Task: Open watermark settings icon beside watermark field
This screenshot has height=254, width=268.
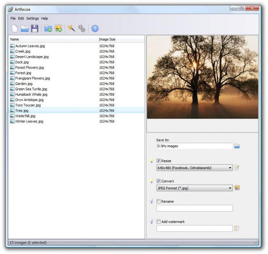Action: pyautogui.click(x=237, y=228)
